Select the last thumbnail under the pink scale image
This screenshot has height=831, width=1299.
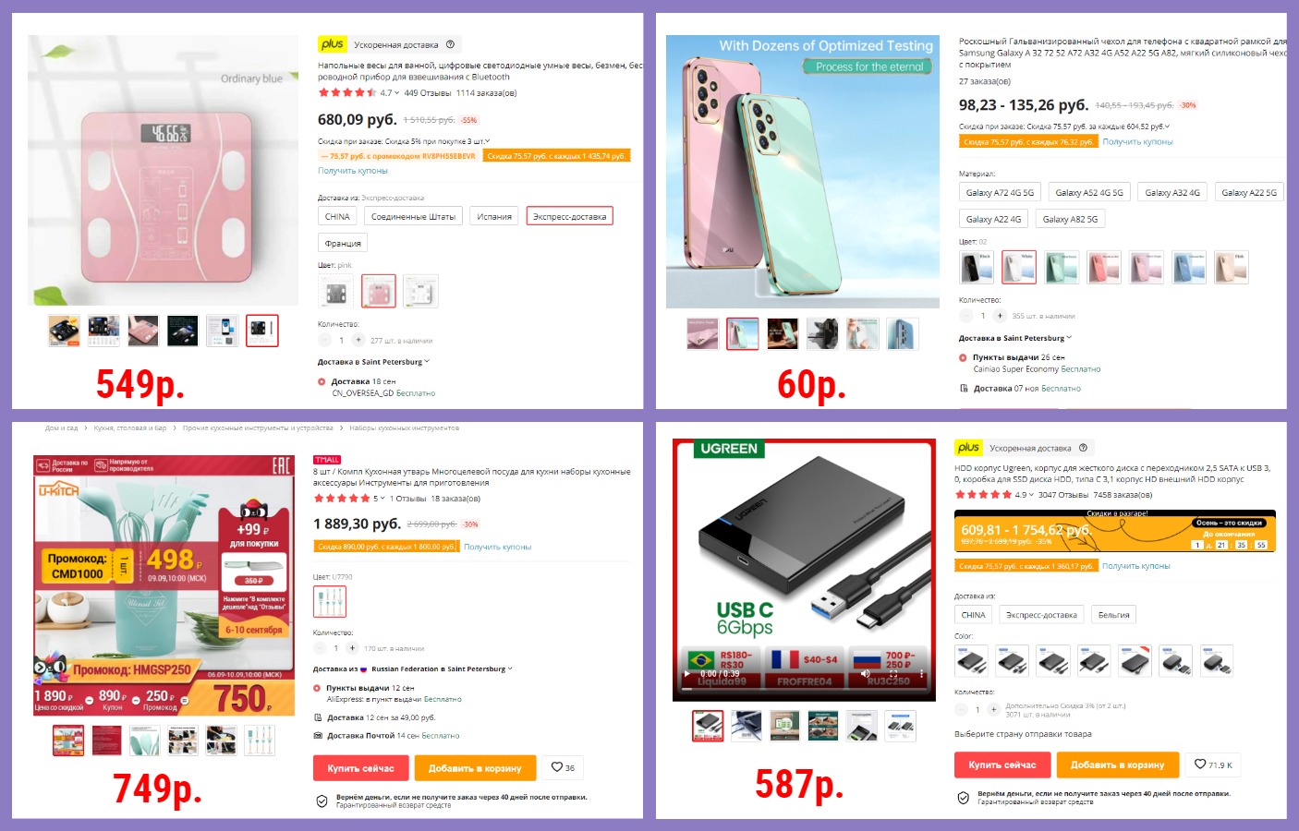pyautogui.click(x=261, y=330)
